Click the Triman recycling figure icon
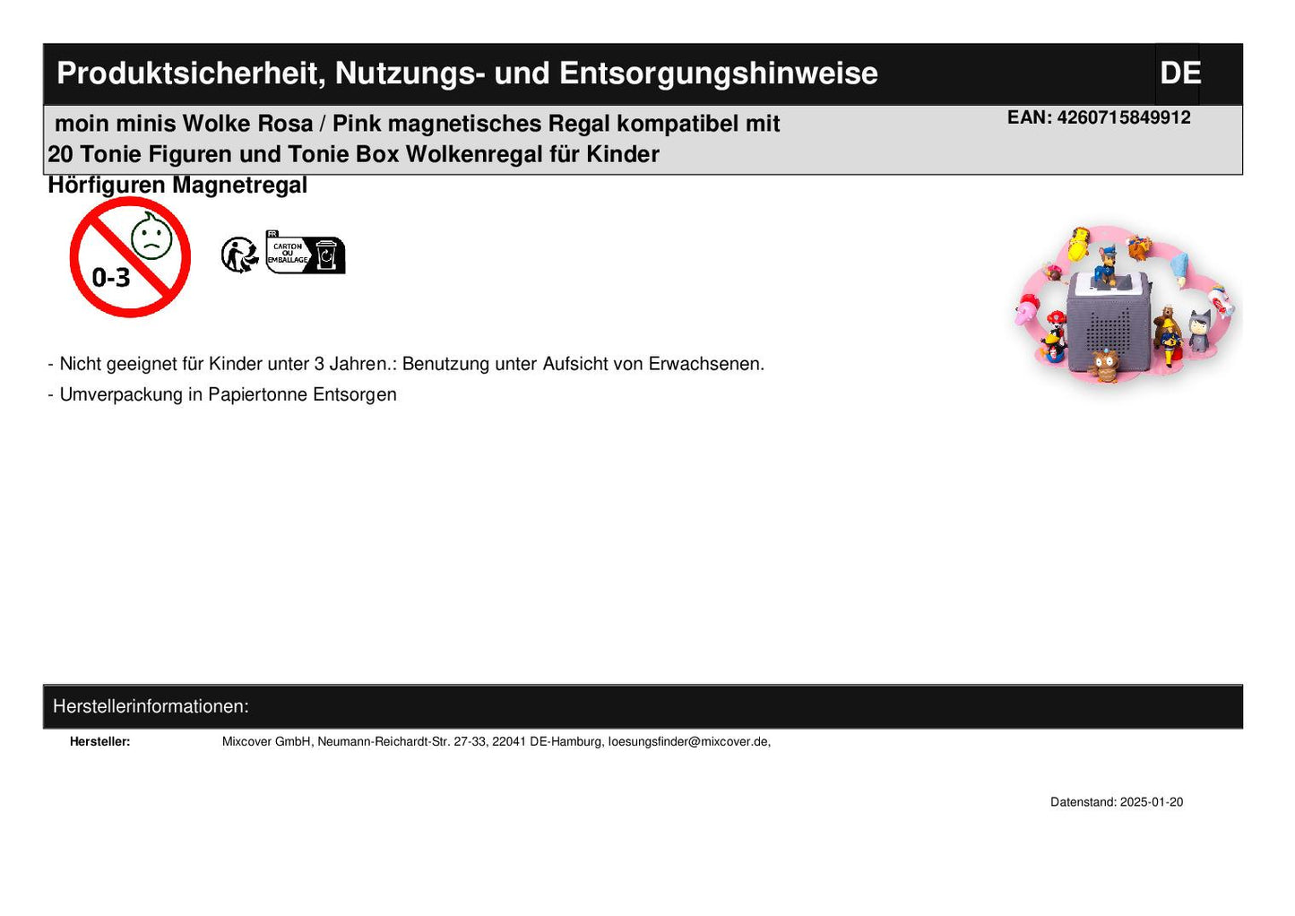The height and width of the screenshot is (916, 1295). pyautogui.click(x=239, y=255)
